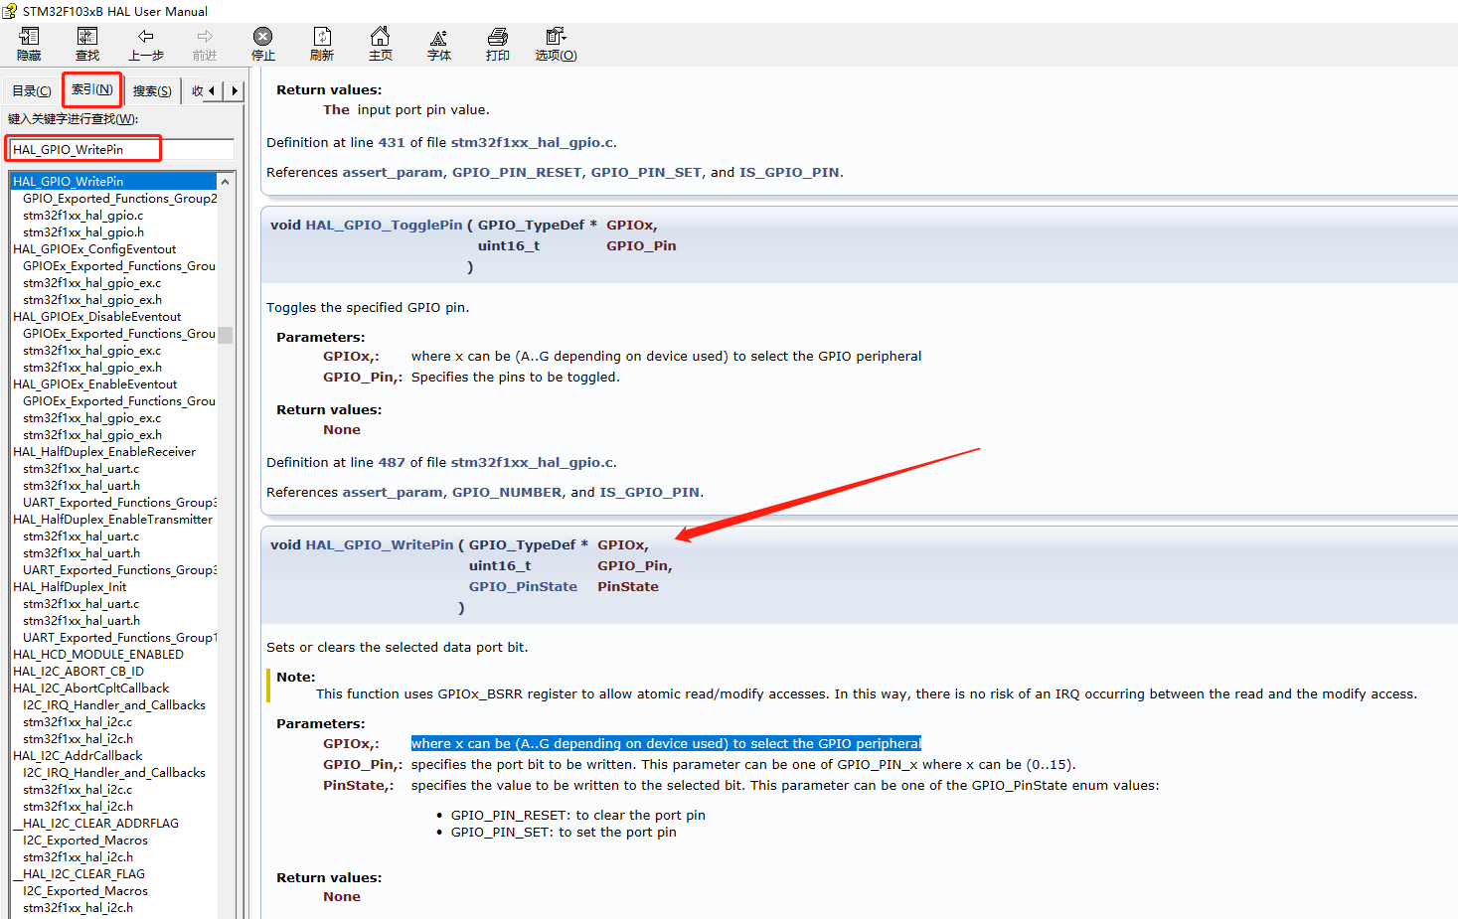The image size is (1458, 919).
Task: Select HAL_I2C_ABORT_CB_ID index entry
Action: pyautogui.click(x=79, y=671)
